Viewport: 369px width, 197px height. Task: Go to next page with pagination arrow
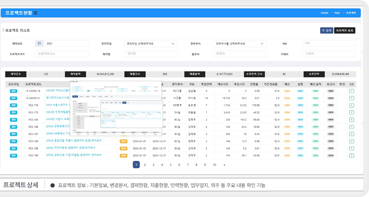point(224,165)
